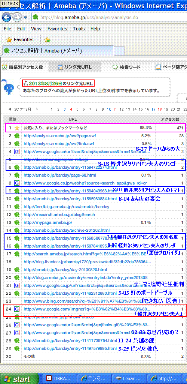Open the Favorites menu
This screenshot has width=187, height=384.
point(57,28)
